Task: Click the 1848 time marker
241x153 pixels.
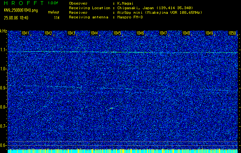Action: (x=186, y=33)
